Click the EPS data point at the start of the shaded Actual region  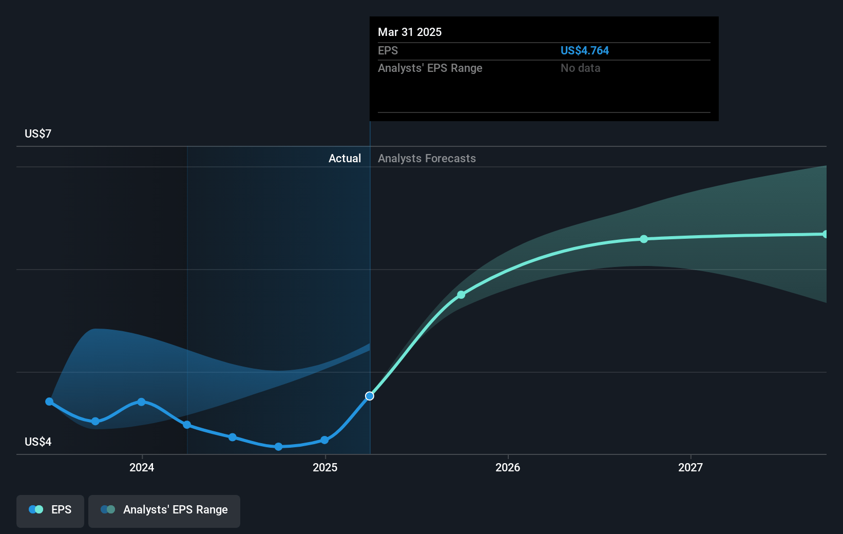coord(187,425)
